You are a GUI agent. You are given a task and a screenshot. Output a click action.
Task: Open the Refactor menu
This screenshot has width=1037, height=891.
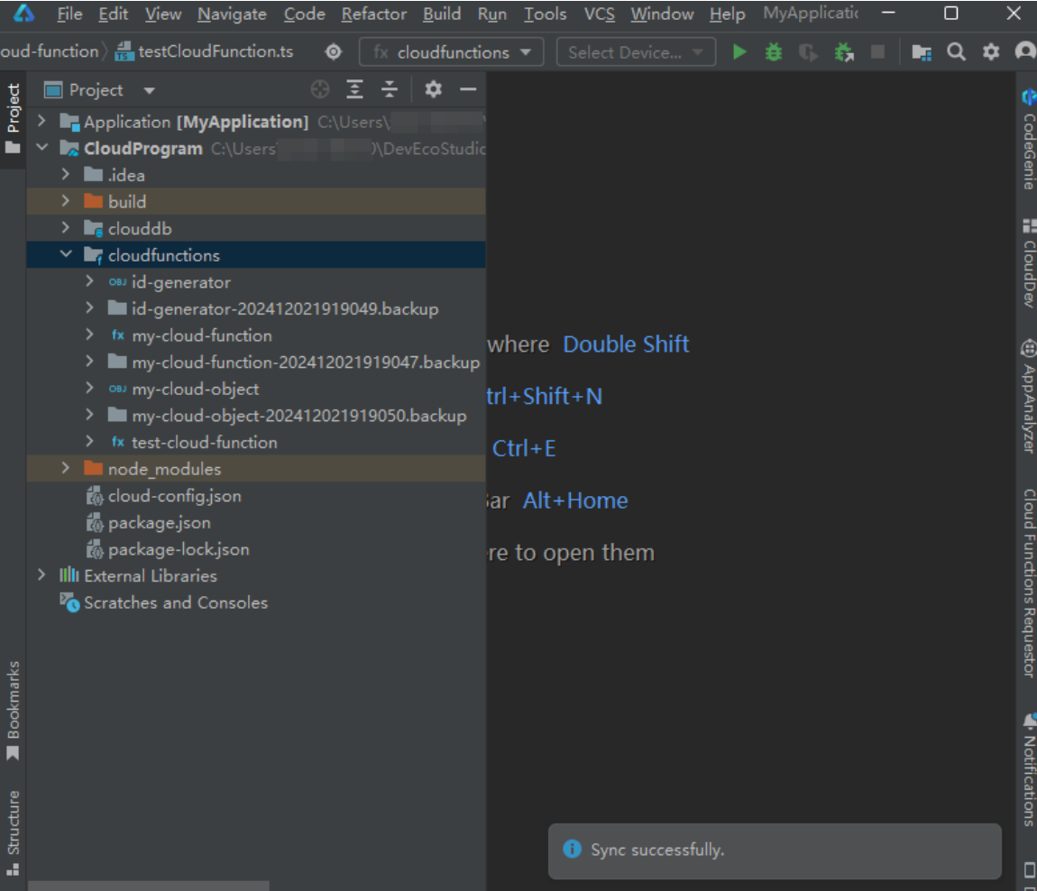(373, 14)
